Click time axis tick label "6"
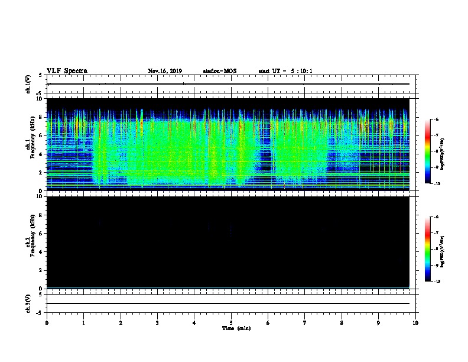This screenshot has width=468, height=362. tap(268, 323)
